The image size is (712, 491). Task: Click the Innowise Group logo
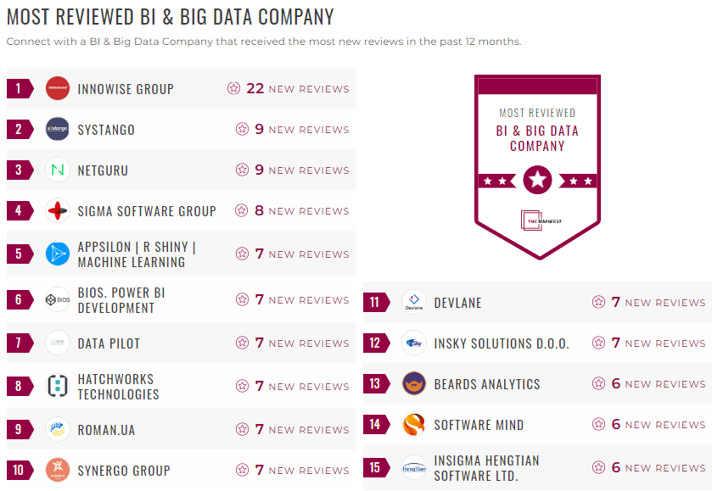56,88
